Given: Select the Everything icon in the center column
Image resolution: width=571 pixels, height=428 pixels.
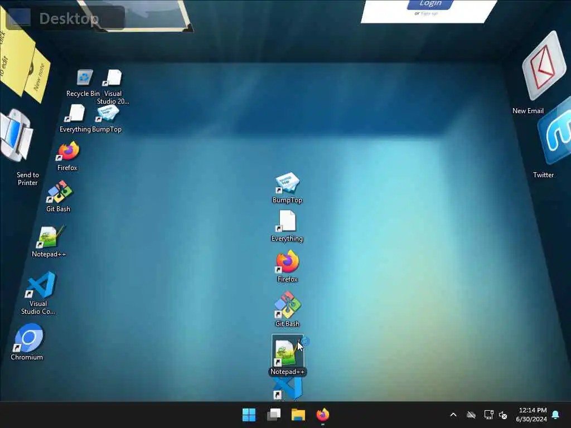Looking at the screenshot, I should [287, 221].
